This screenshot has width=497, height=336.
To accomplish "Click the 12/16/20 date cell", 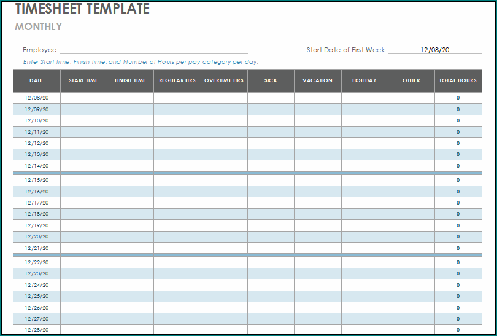I will point(36,192).
